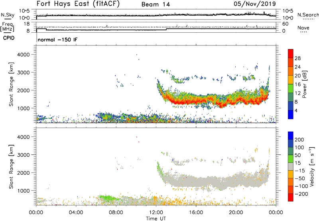Click the 'Beam 14' label

pos(156,4)
